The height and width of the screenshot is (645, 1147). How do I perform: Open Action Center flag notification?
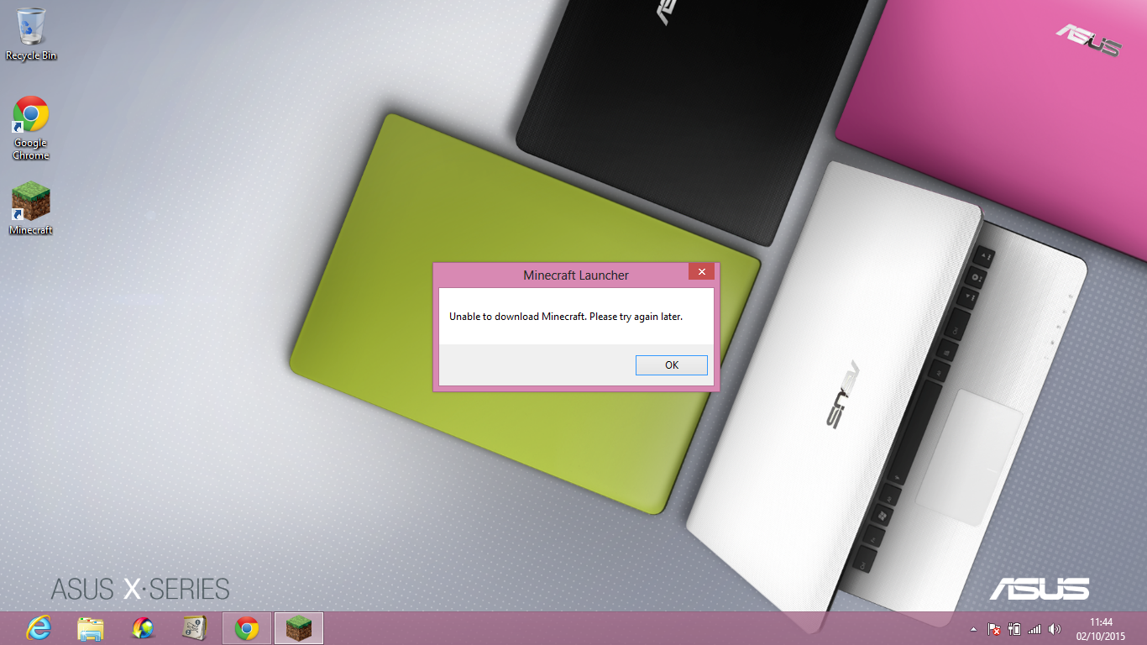[x=994, y=629]
